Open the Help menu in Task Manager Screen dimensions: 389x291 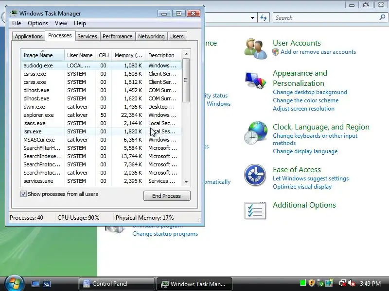[x=80, y=23]
